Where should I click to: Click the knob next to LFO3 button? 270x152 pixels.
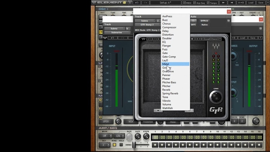[x=118, y=122]
